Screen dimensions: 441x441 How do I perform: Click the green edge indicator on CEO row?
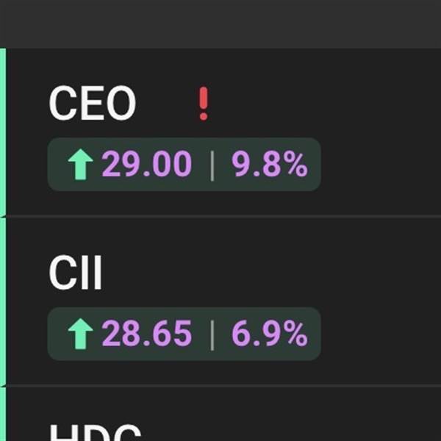(2, 132)
